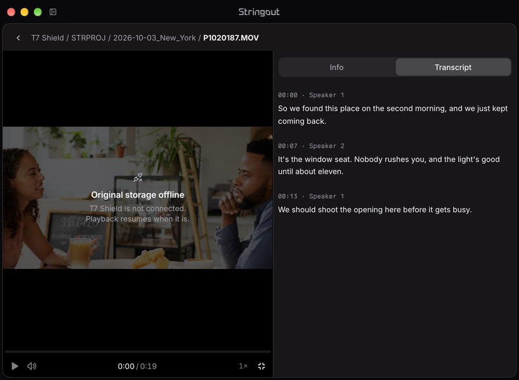Click "T7 Shield is not connected." text
This screenshot has width=519, height=380.
pyautogui.click(x=138, y=209)
